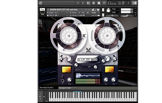The height and width of the screenshot is (103, 162).
Task: Switch to minimized rack view icon
Action: pyautogui.click(x=104, y=3)
